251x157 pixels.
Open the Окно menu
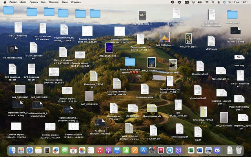click(x=65, y=2)
